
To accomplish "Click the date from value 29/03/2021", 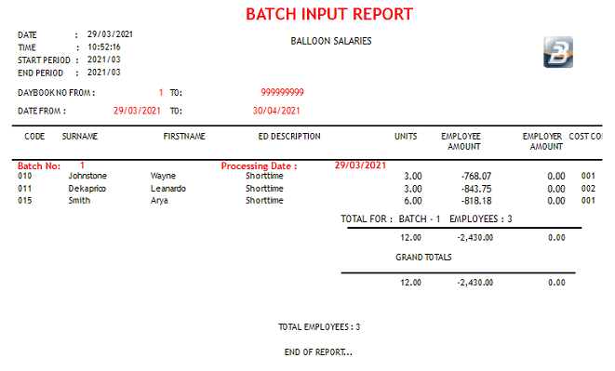I will click(x=137, y=111).
